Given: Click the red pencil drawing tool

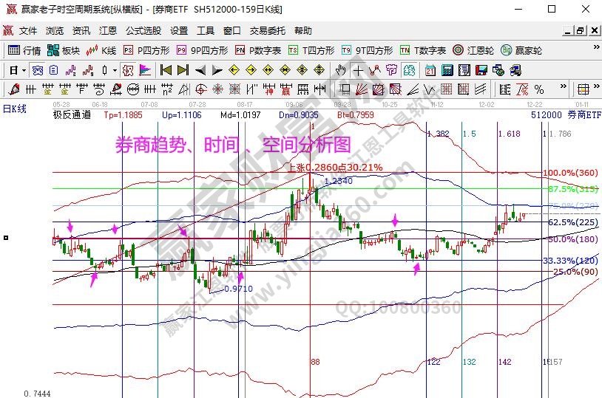Looking at the screenshot, I should (x=13, y=89).
